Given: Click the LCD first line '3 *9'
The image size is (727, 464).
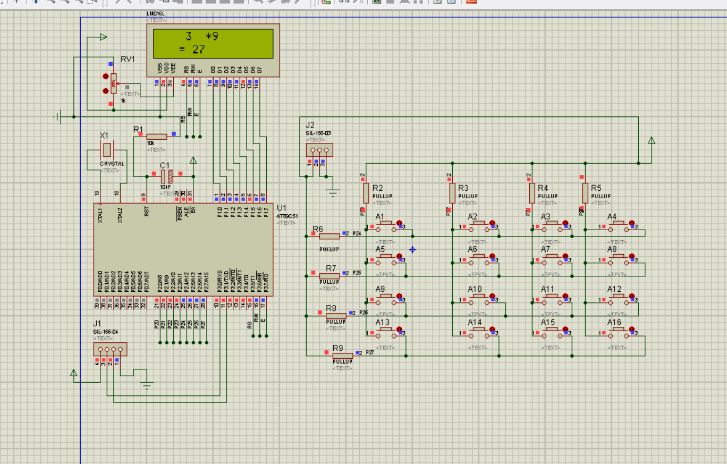Looking at the screenshot, I should pyautogui.click(x=202, y=36).
